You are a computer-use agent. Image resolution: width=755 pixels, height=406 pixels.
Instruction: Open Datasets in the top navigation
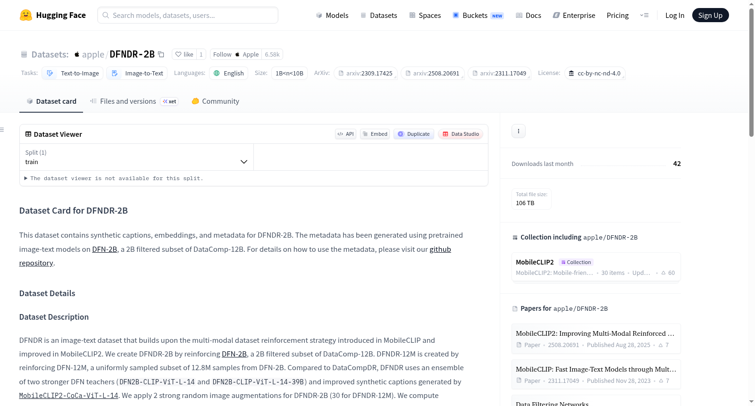point(378,16)
